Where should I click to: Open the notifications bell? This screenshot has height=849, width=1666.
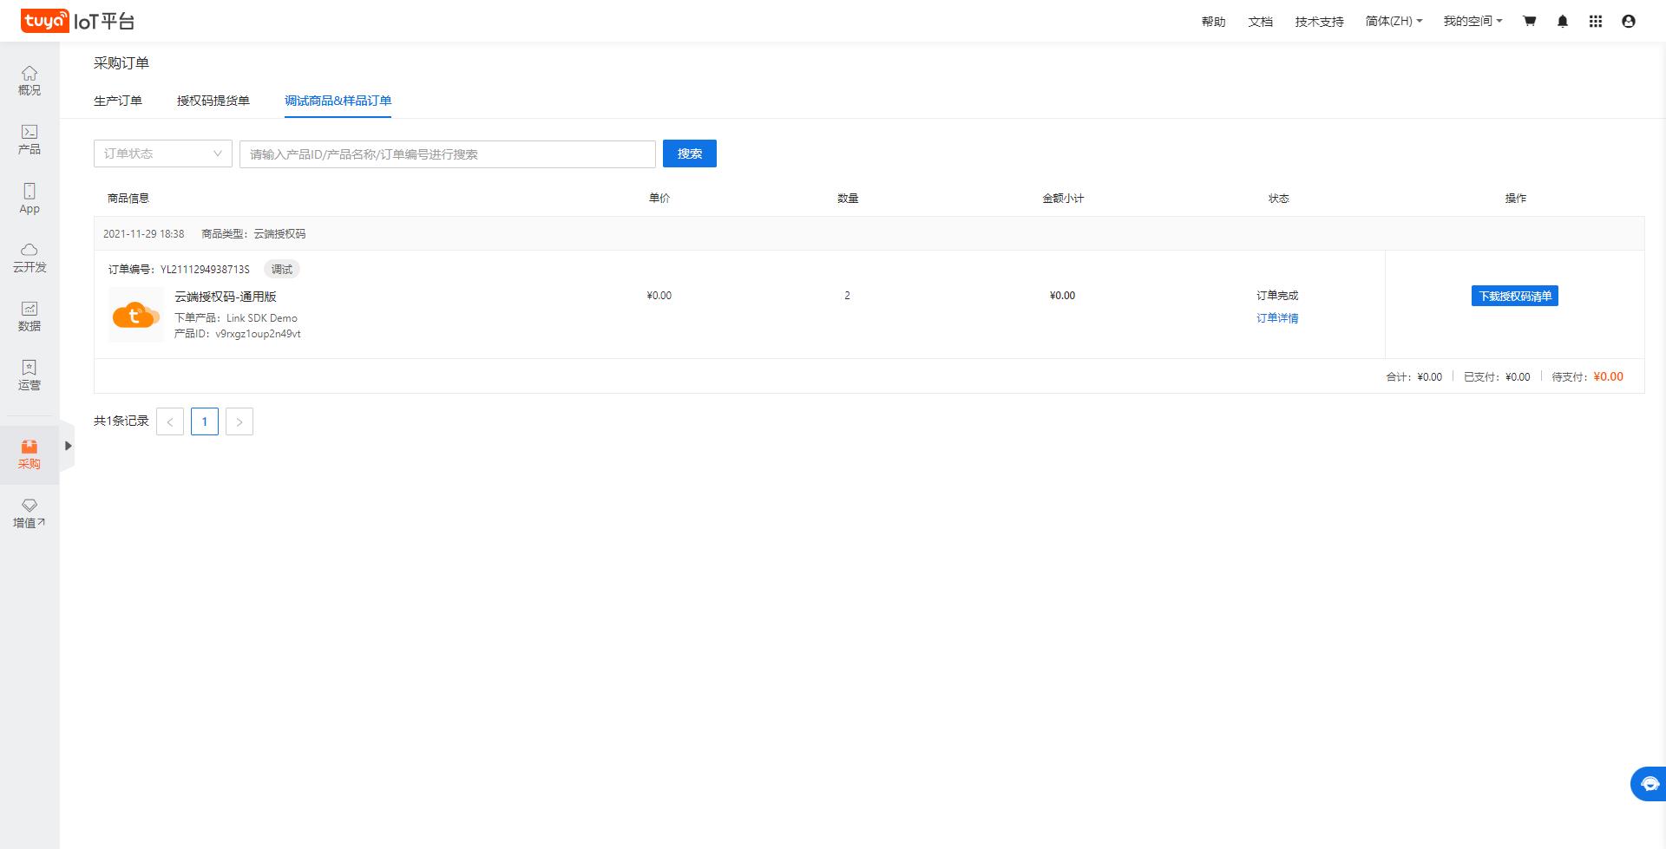pyautogui.click(x=1563, y=21)
